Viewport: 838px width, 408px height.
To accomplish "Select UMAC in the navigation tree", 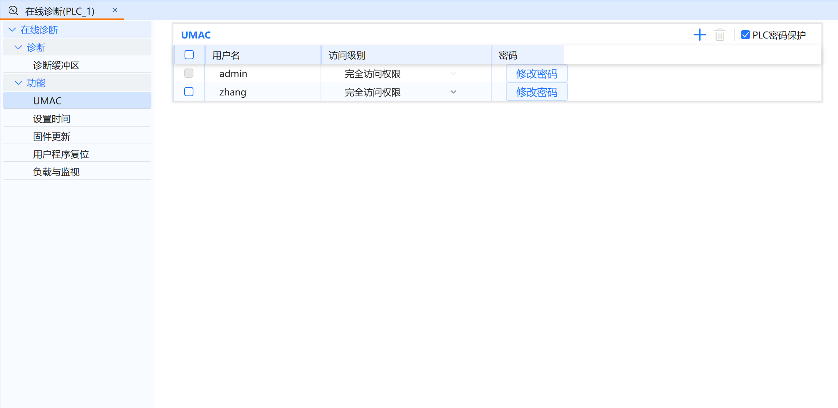I will 47,101.
